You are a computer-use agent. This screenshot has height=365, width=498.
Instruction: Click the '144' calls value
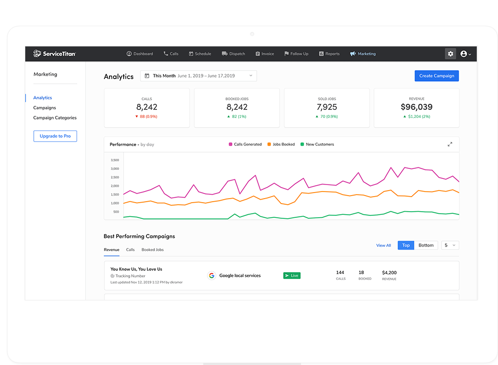(340, 272)
